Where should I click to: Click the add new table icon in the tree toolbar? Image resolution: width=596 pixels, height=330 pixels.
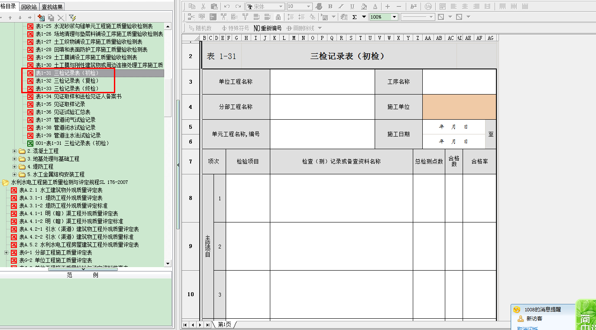pos(41,18)
